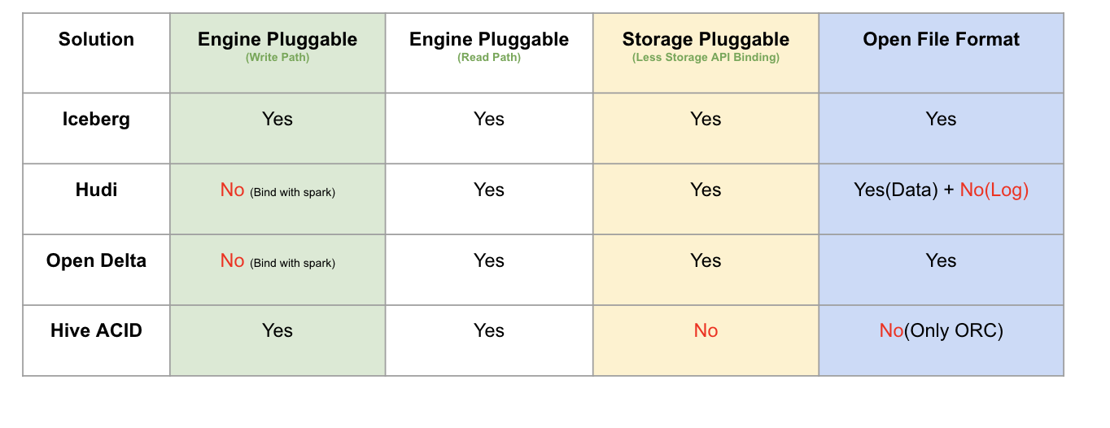Select the No(Only ORC) cell
The image size is (1110, 428).
click(x=941, y=331)
